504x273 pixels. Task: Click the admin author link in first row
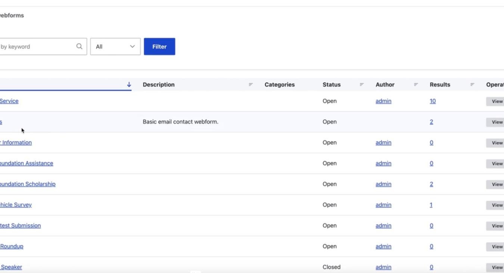[383, 101]
